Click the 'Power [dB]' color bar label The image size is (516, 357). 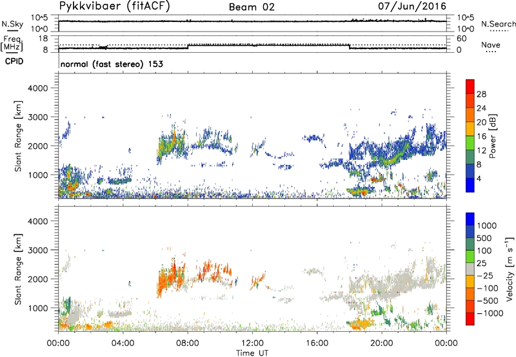[x=492, y=136]
